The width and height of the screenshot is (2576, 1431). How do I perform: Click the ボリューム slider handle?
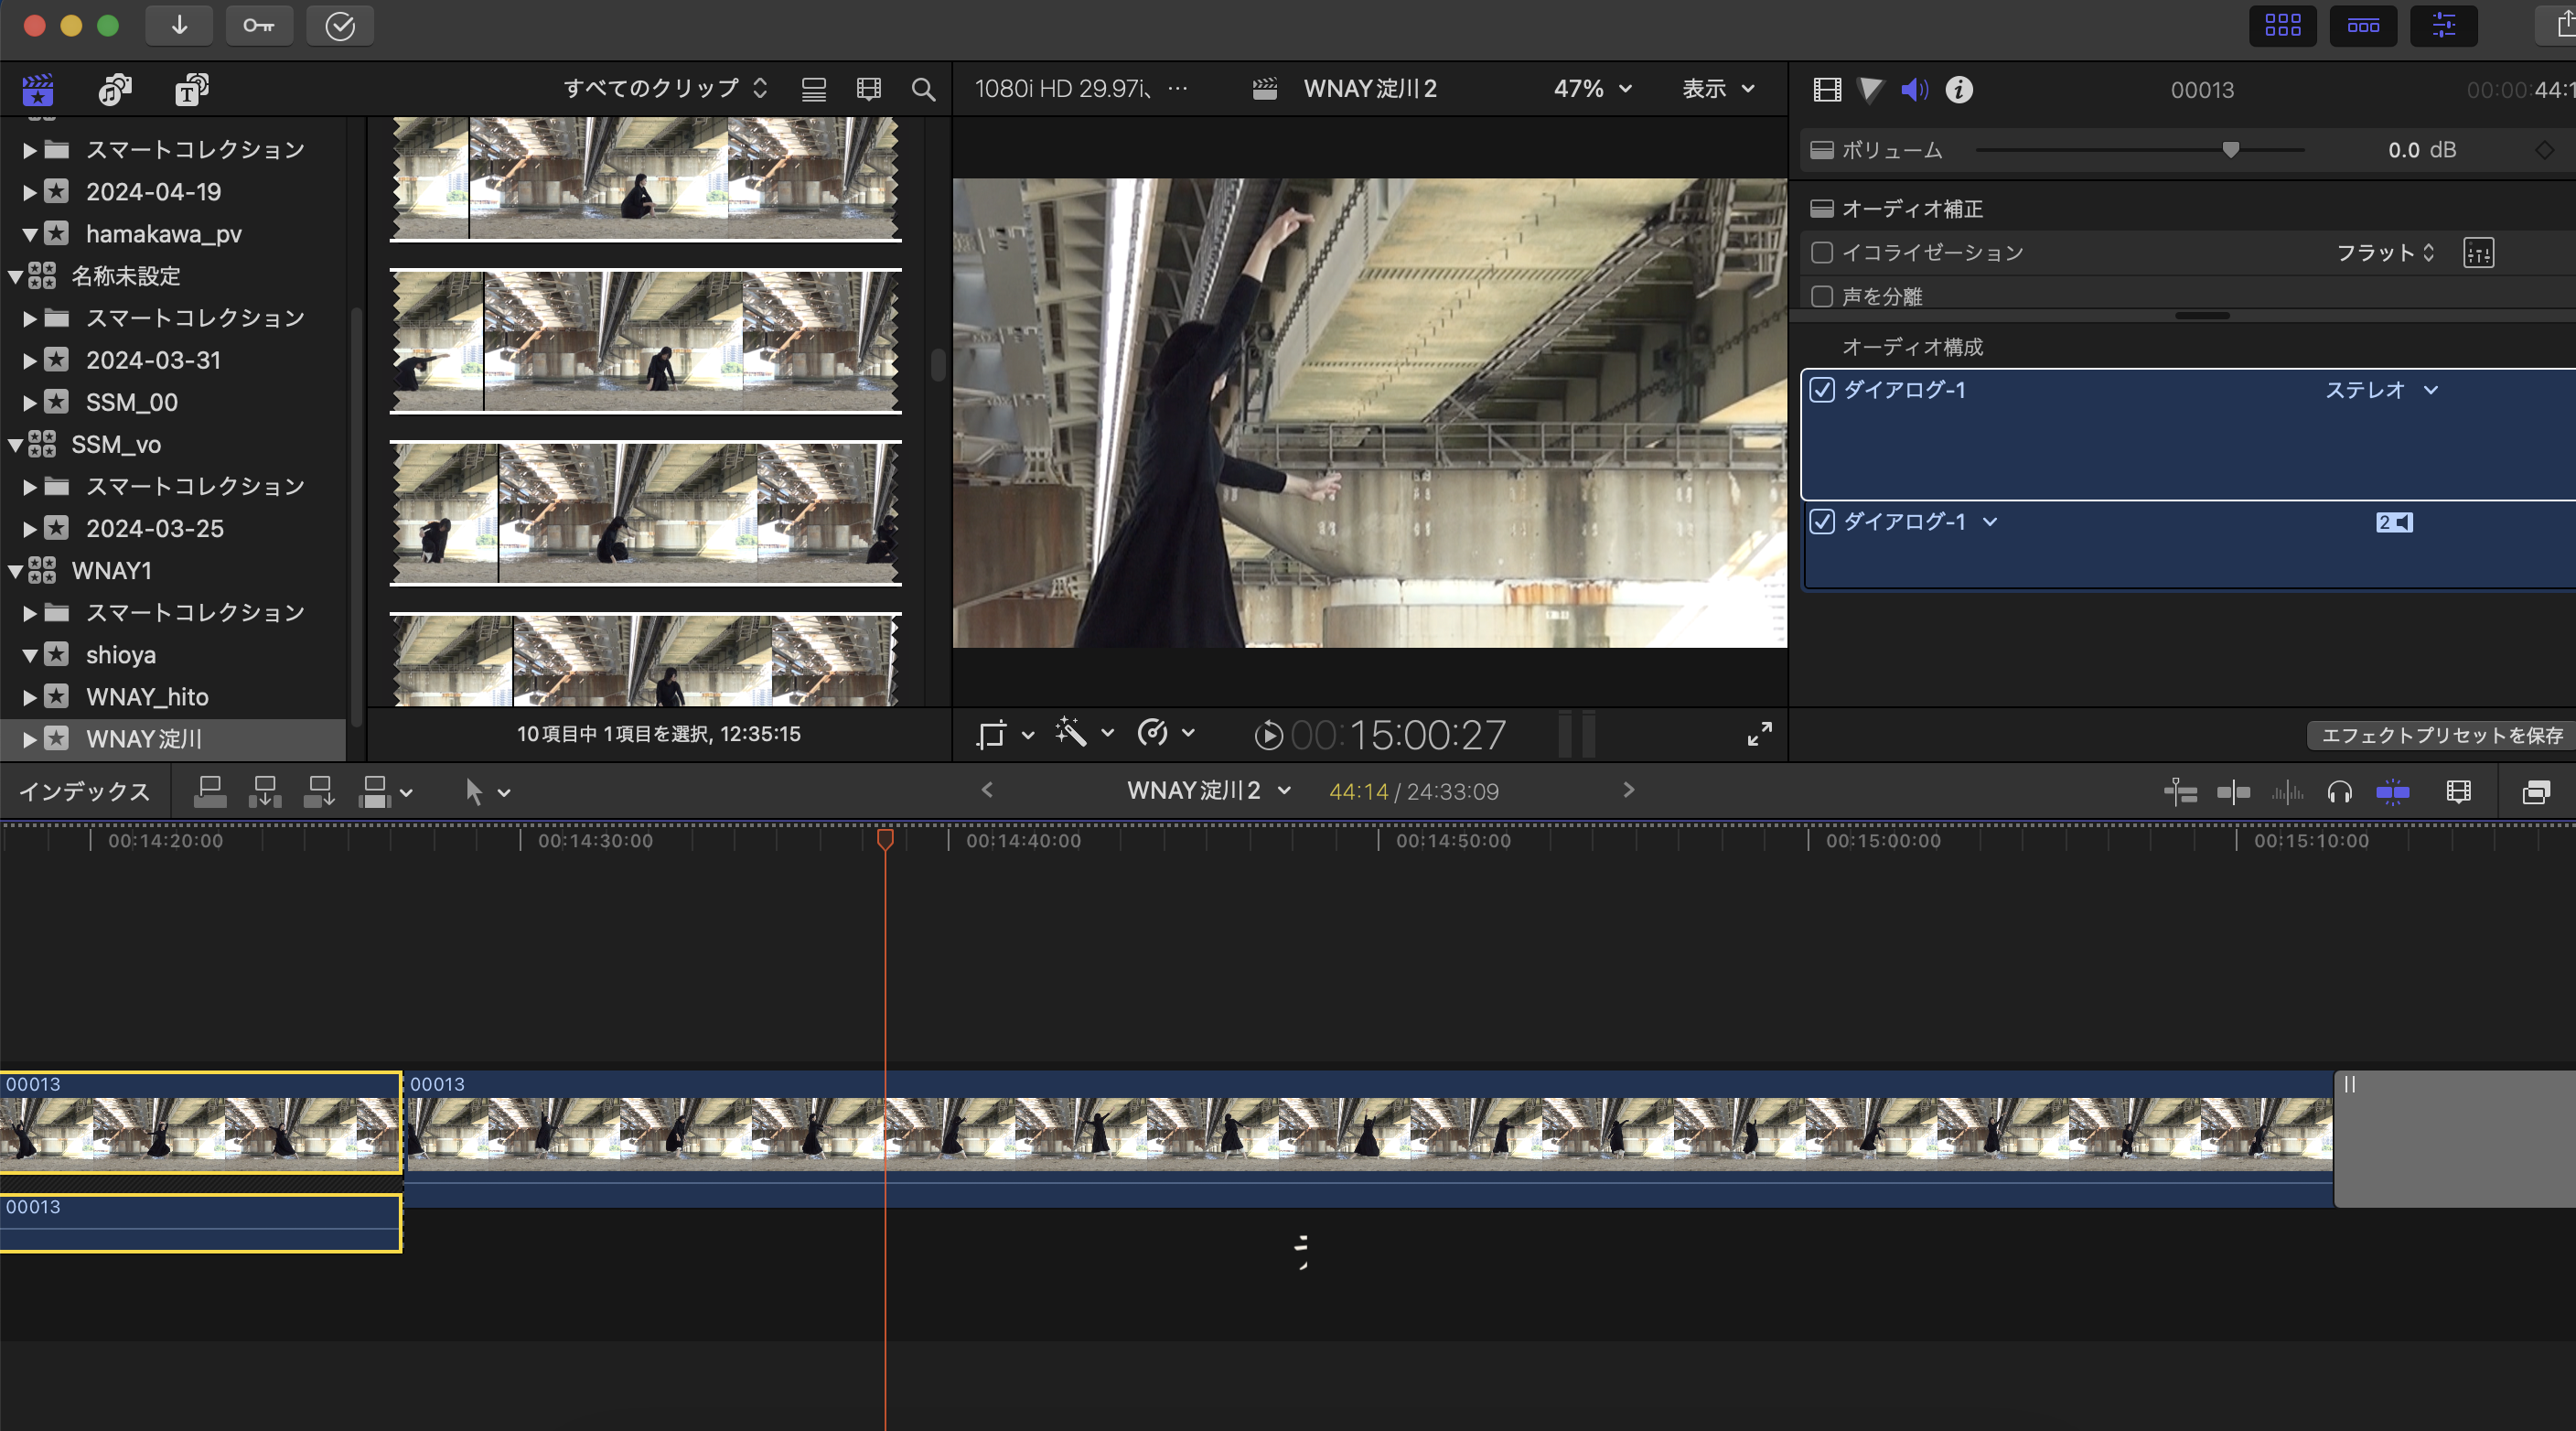[x=2230, y=150]
